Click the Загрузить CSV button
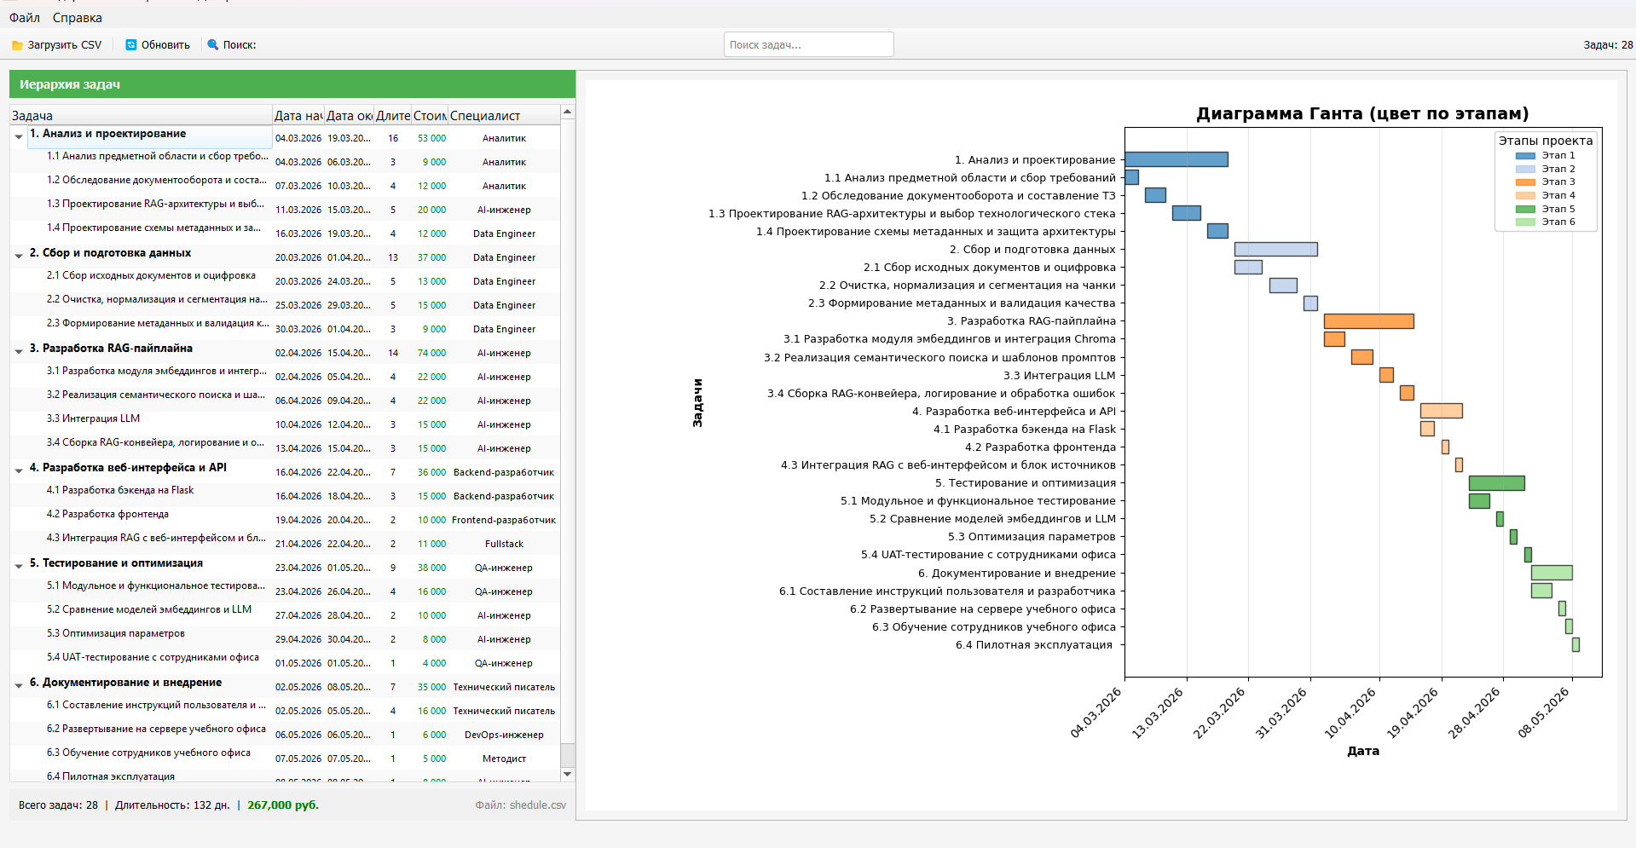This screenshot has width=1636, height=848. [57, 45]
